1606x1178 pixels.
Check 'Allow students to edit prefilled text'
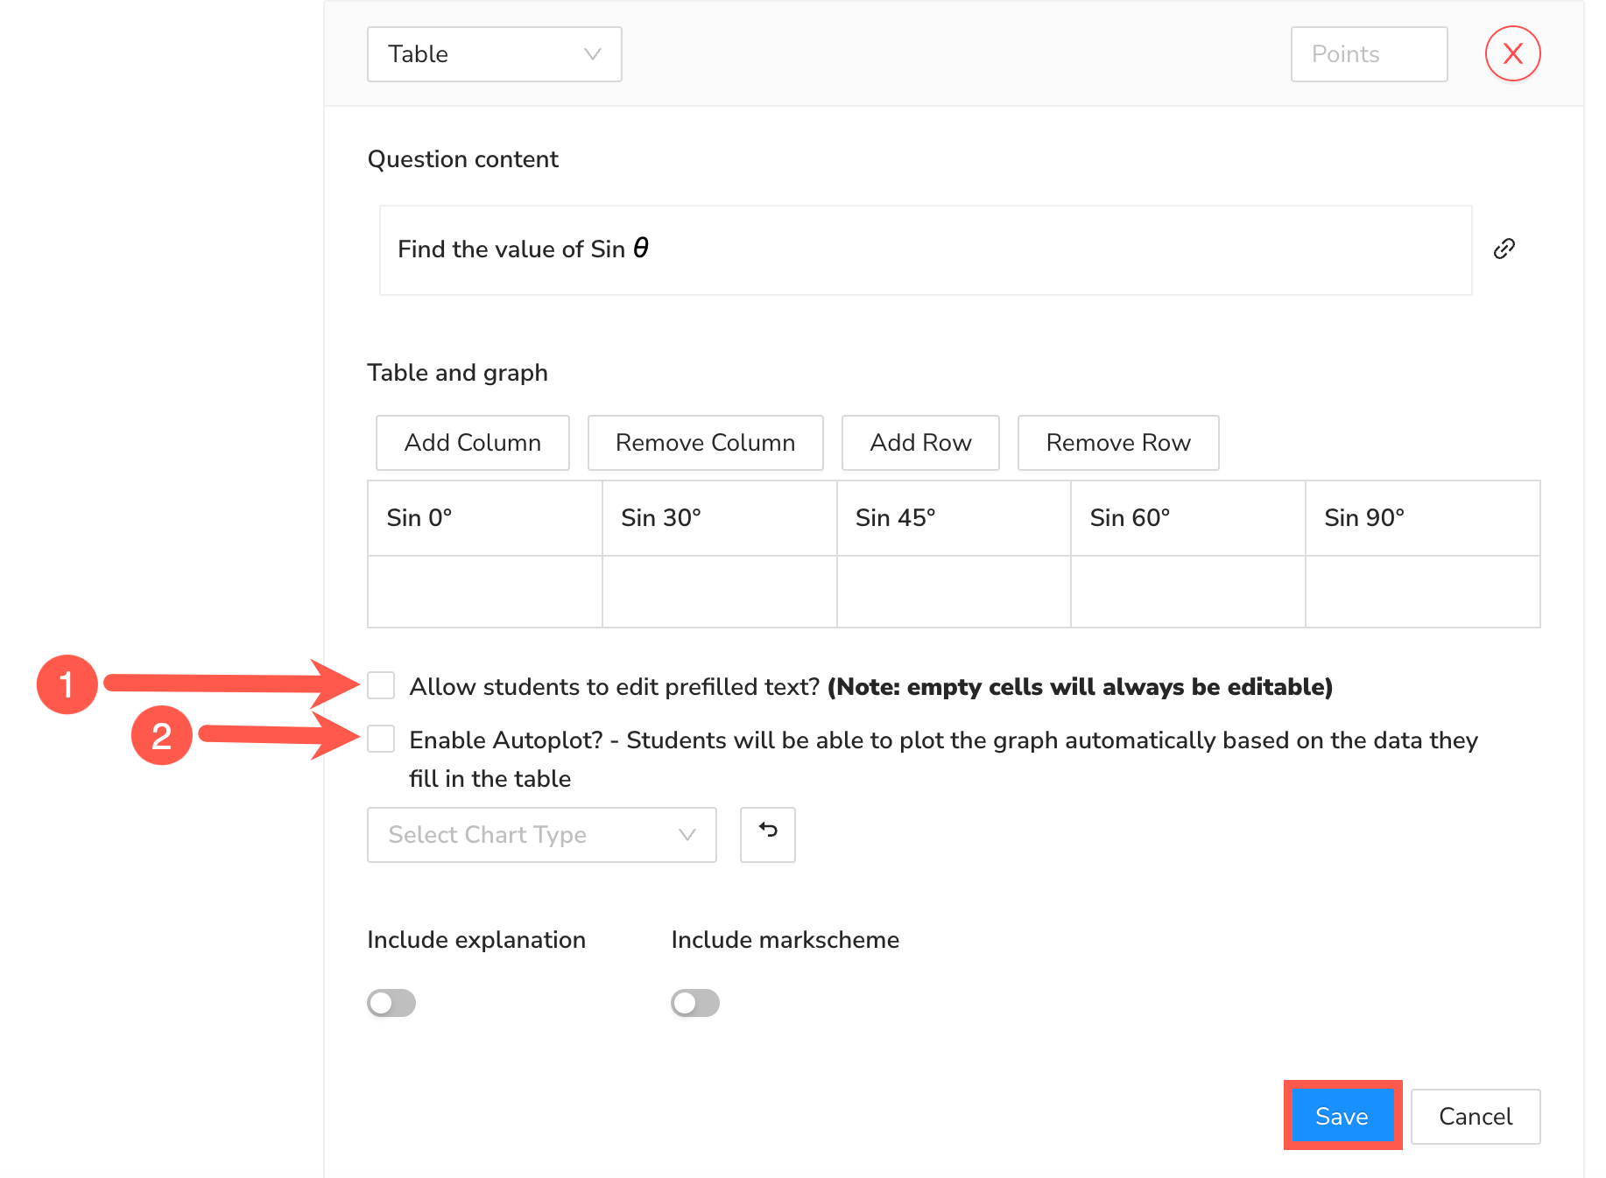click(381, 685)
